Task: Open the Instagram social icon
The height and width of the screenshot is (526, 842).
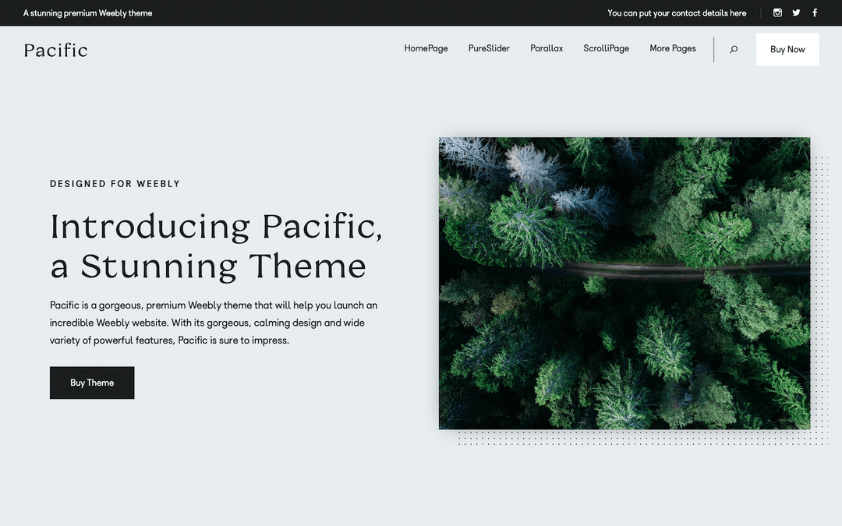Action: click(x=777, y=12)
